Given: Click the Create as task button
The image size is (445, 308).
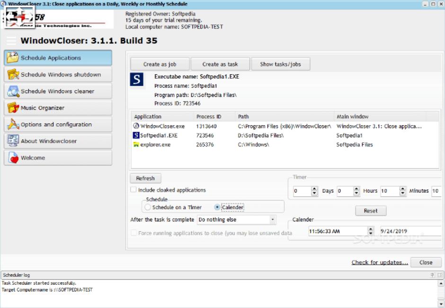Looking at the screenshot, I should click(x=220, y=64).
